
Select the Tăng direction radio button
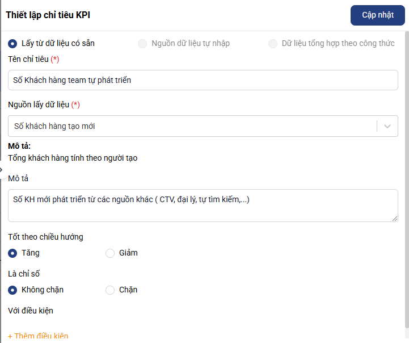tap(12, 253)
